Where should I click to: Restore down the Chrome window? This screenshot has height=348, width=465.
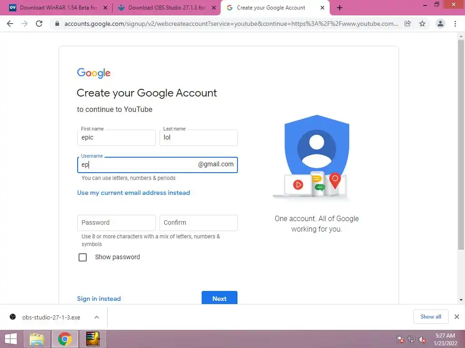tap(437, 5)
